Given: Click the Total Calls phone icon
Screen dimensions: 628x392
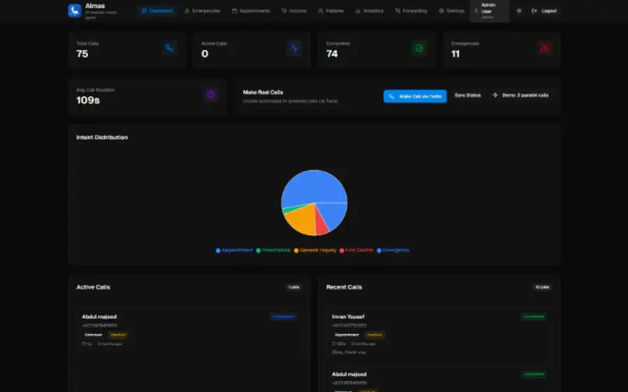Looking at the screenshot, I should 170,48.
